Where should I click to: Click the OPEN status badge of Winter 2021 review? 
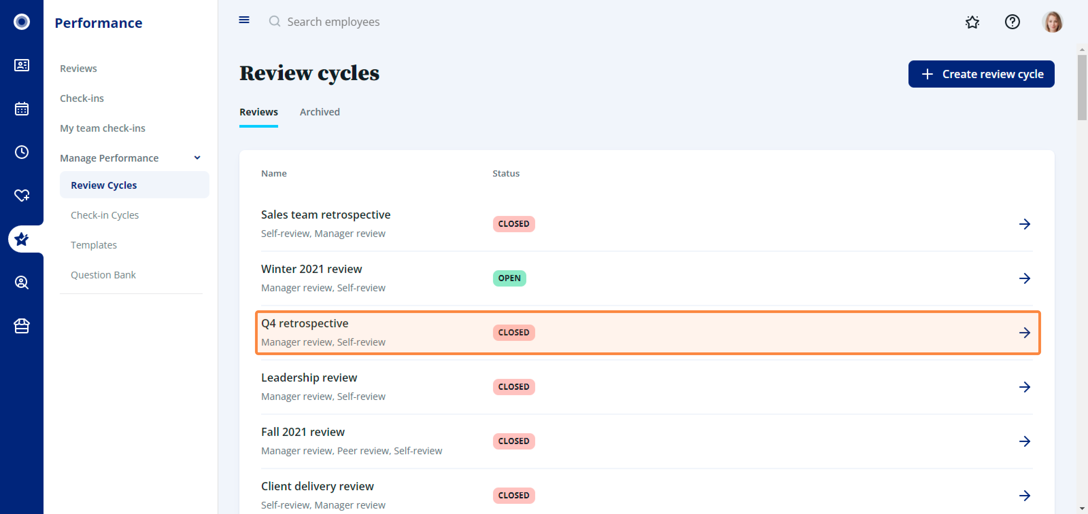pos(509,278)
